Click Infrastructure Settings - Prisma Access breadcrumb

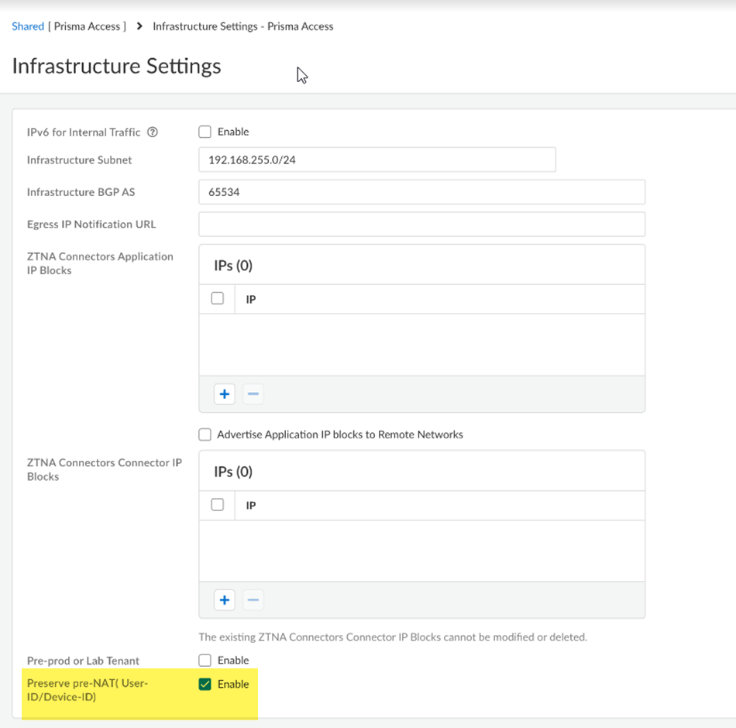[x=242, y=26]
